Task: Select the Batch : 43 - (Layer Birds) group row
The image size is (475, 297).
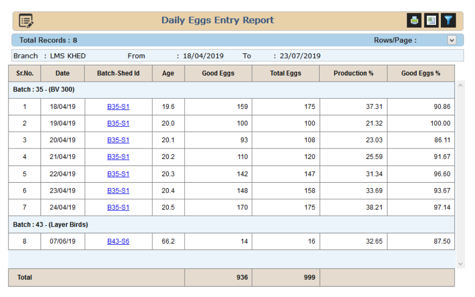Action: pos(50,225)
